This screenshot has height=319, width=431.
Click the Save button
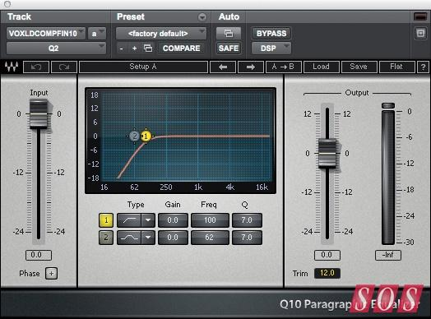tap(359, 67)
